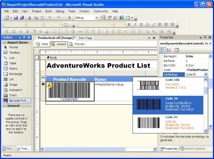The width and height of the screenshot is (214, 159).
Task: Switch to the Preview tab
Action: (77, 44)
